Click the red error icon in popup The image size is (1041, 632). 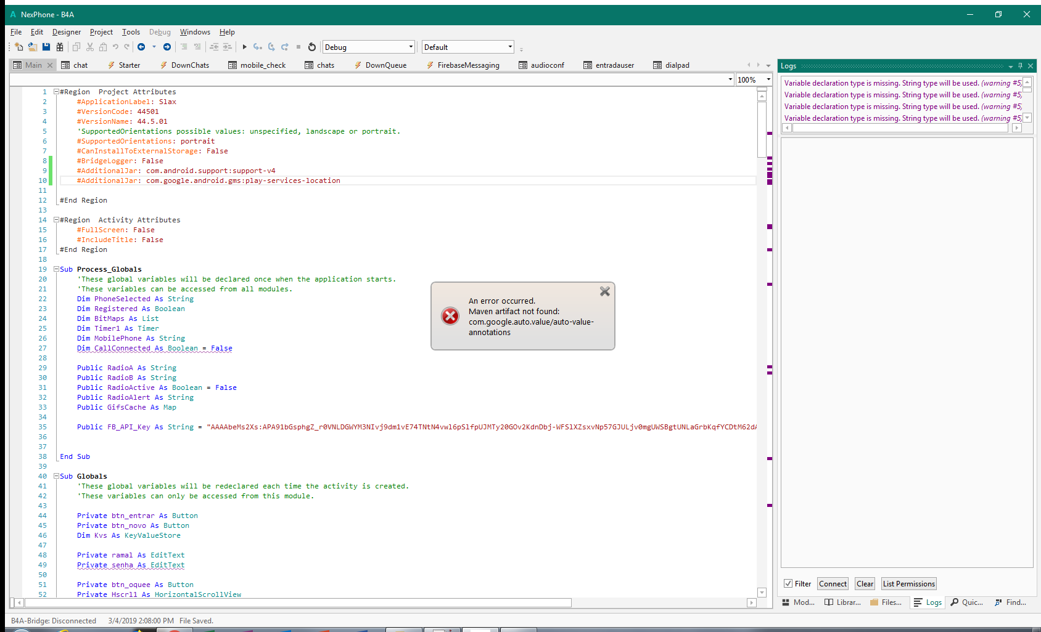coord(450,316)
